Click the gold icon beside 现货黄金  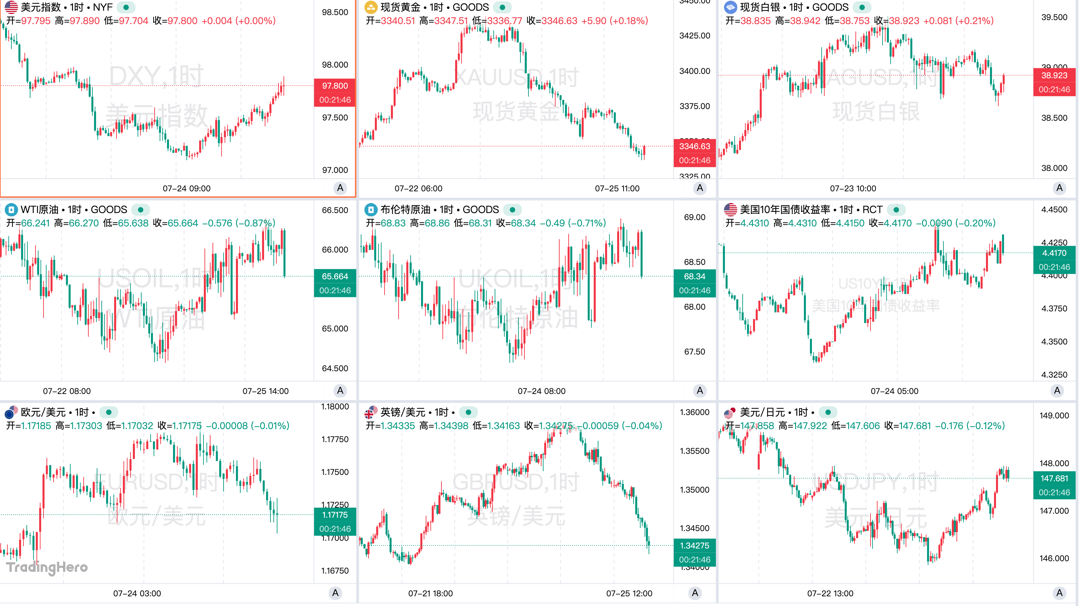point(371,7)
